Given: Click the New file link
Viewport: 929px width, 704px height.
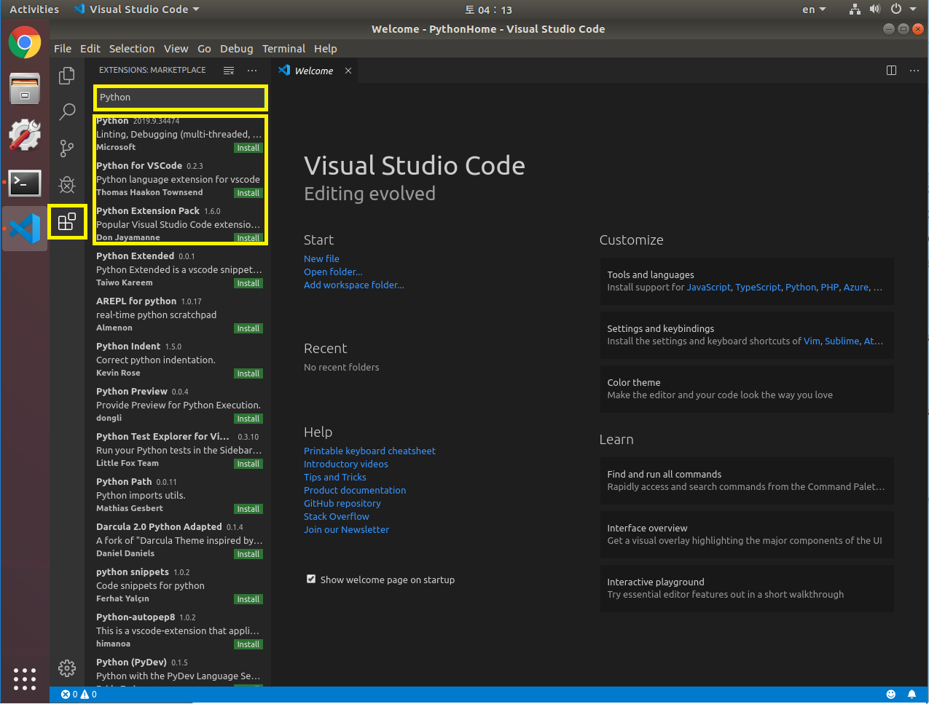Looking at the screenshot, I should point(321,258).
